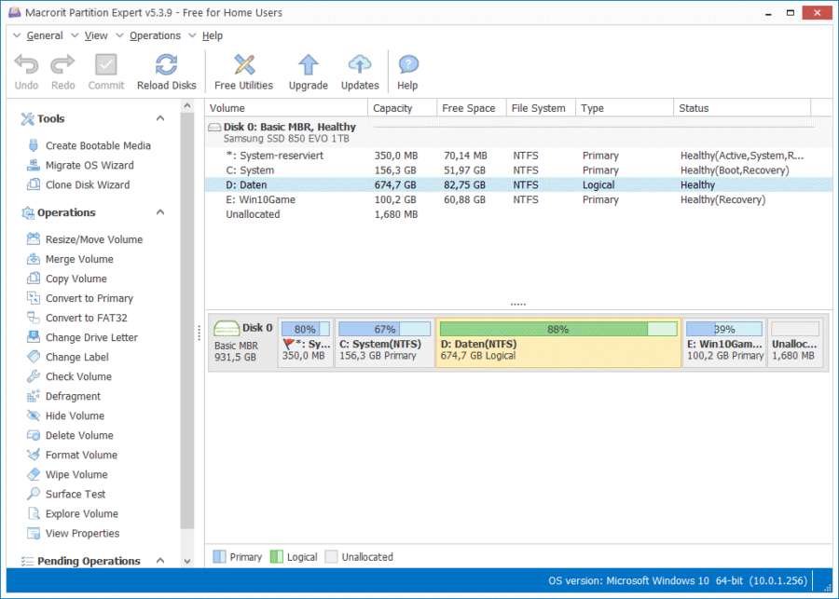This screenshot has height=599, width=839.
Task: Select Convert to FAT32
Action: [88, 318]
